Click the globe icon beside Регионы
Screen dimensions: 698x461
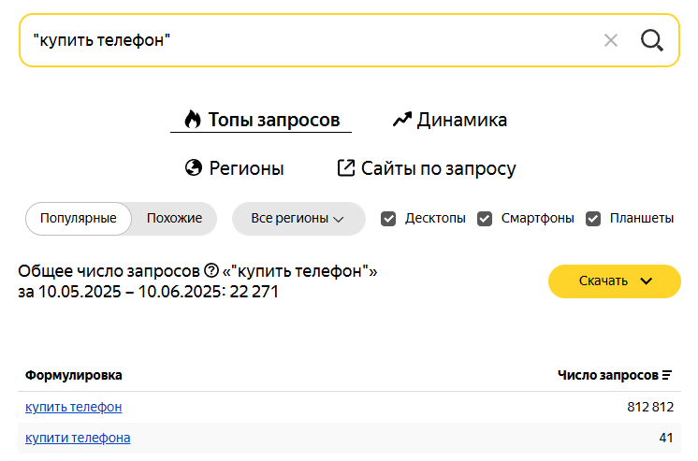click(194, 167)
